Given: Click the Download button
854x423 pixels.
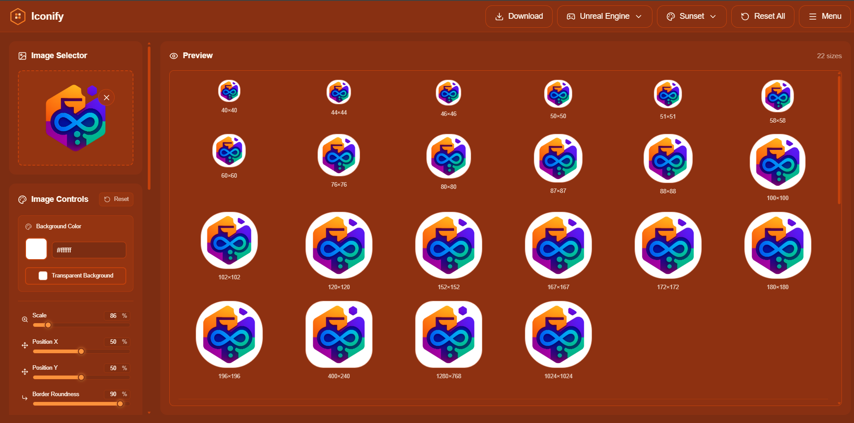Looking at the screenshot, I should point(519,16).
